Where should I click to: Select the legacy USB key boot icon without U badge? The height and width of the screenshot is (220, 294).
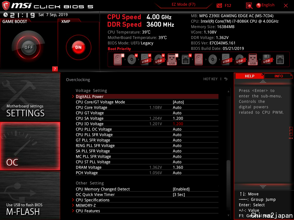253,59
